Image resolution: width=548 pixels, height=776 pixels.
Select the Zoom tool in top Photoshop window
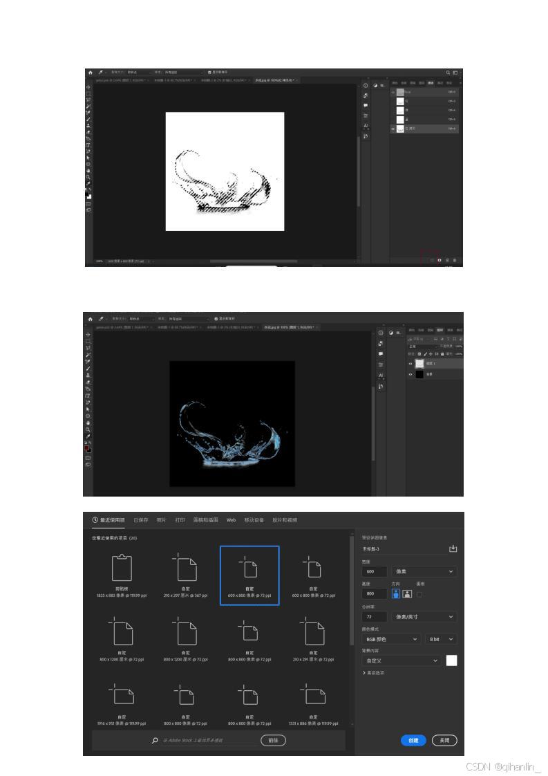click(x=88, y=176)
